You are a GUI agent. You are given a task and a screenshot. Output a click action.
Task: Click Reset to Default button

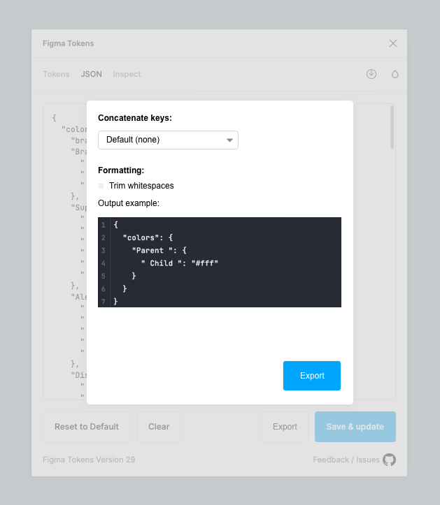(87, 426)
